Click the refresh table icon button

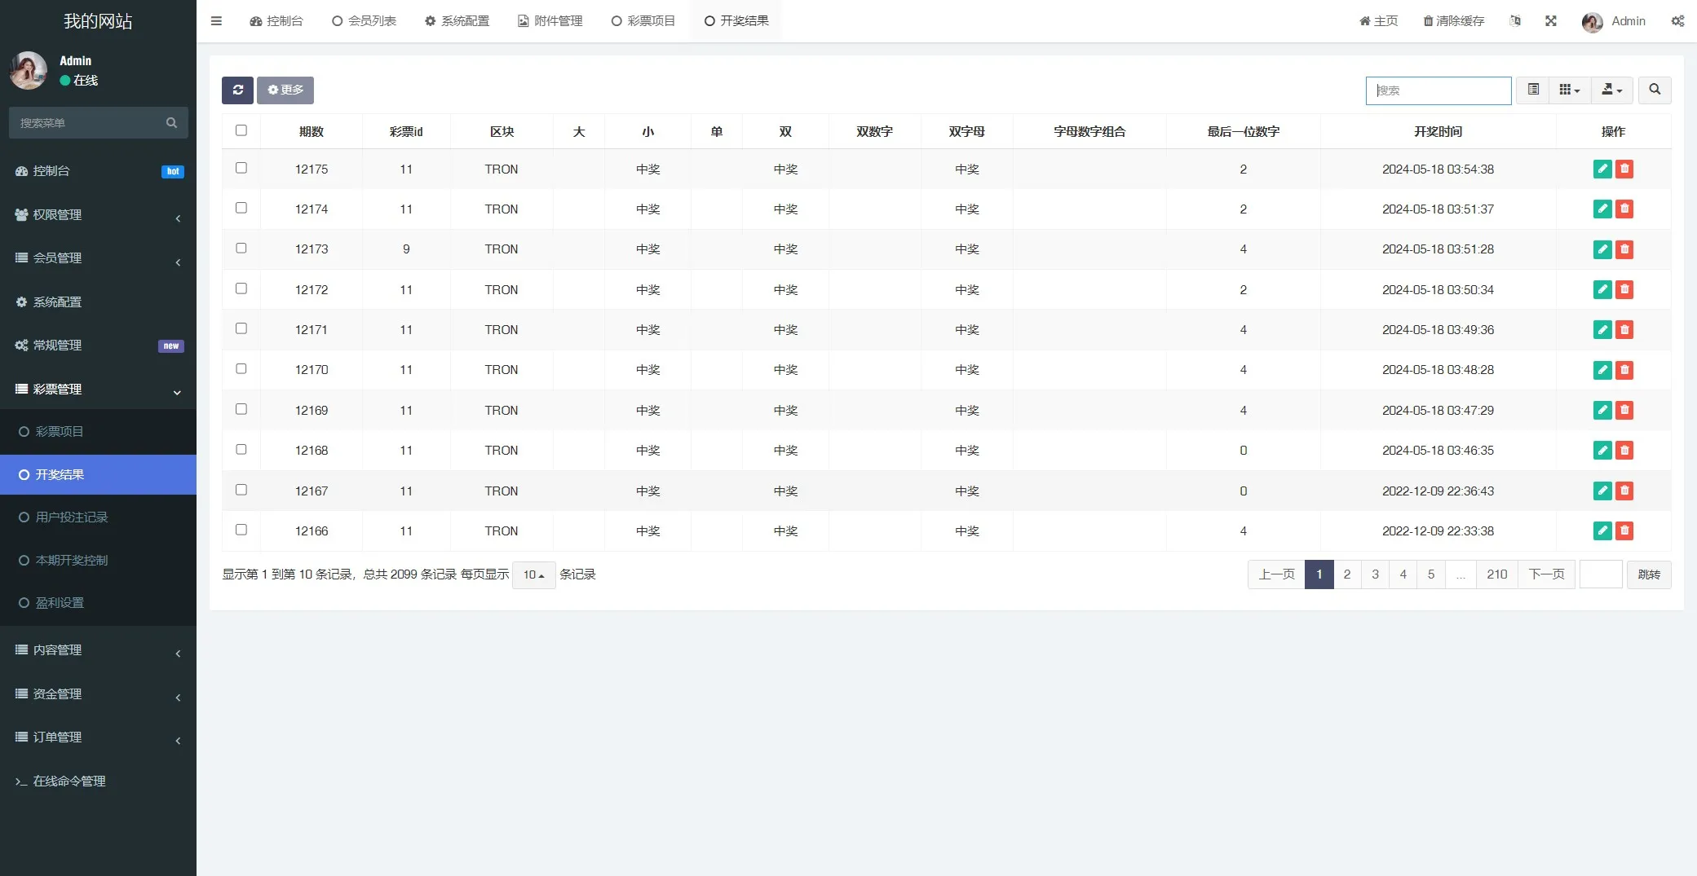pyautogui.click(x=237, y=90)
